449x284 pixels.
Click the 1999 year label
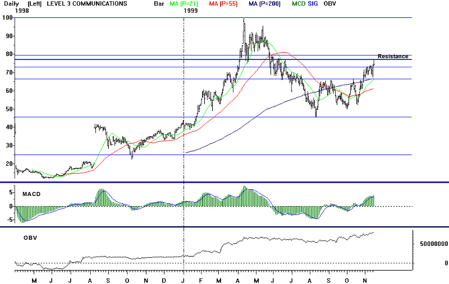click(191, 11)
